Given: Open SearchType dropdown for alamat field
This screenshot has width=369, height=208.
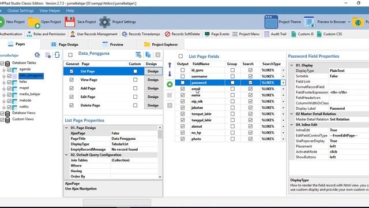Looking at the screenshot, I should coord(283,127).
